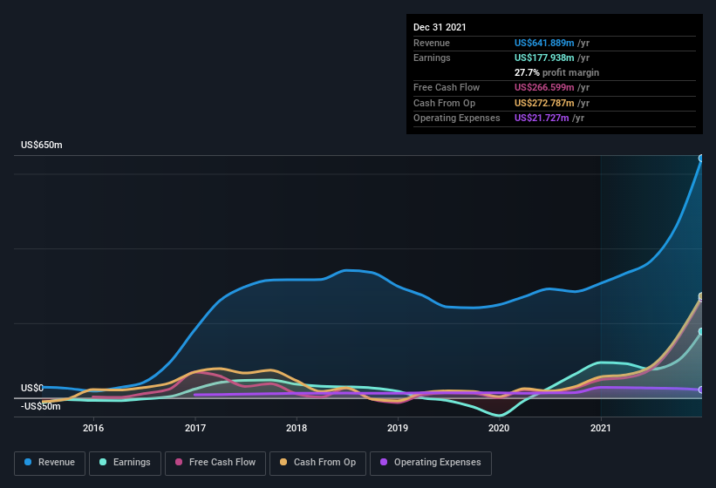Click the US$266.599m free cash flow value
The width and height of the screenshot is (716, 488).
pos(544,87)
